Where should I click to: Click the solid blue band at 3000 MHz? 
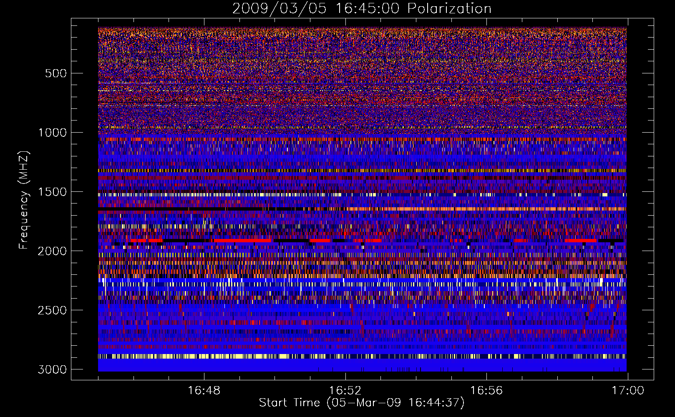coord(362,365)
